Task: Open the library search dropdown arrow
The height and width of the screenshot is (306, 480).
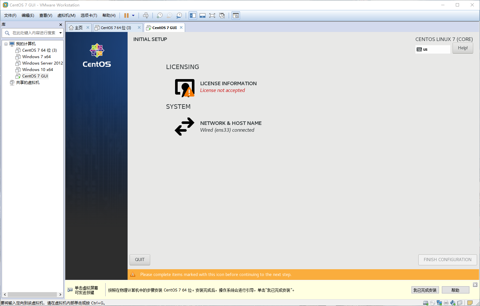Action: (x=60, y=33)
